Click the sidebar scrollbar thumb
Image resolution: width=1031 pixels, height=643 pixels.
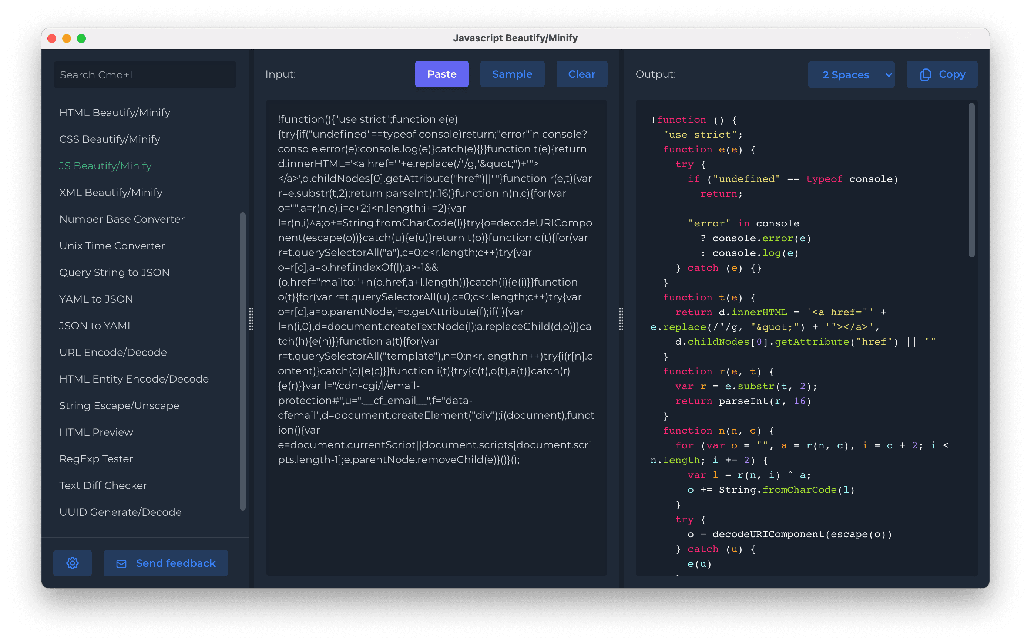point(243,361)
